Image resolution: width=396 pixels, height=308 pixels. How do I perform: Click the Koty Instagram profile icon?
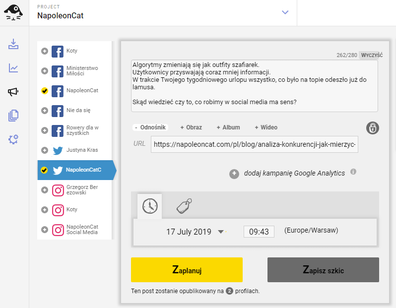(58, 210)
